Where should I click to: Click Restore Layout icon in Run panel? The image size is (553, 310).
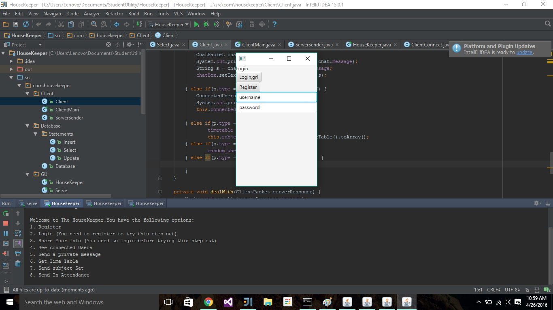coord(6,266)
